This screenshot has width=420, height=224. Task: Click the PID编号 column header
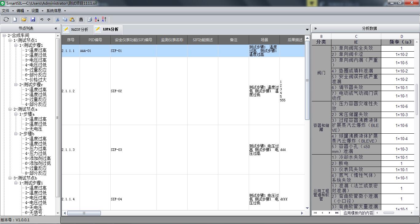[x=95, y=40]
